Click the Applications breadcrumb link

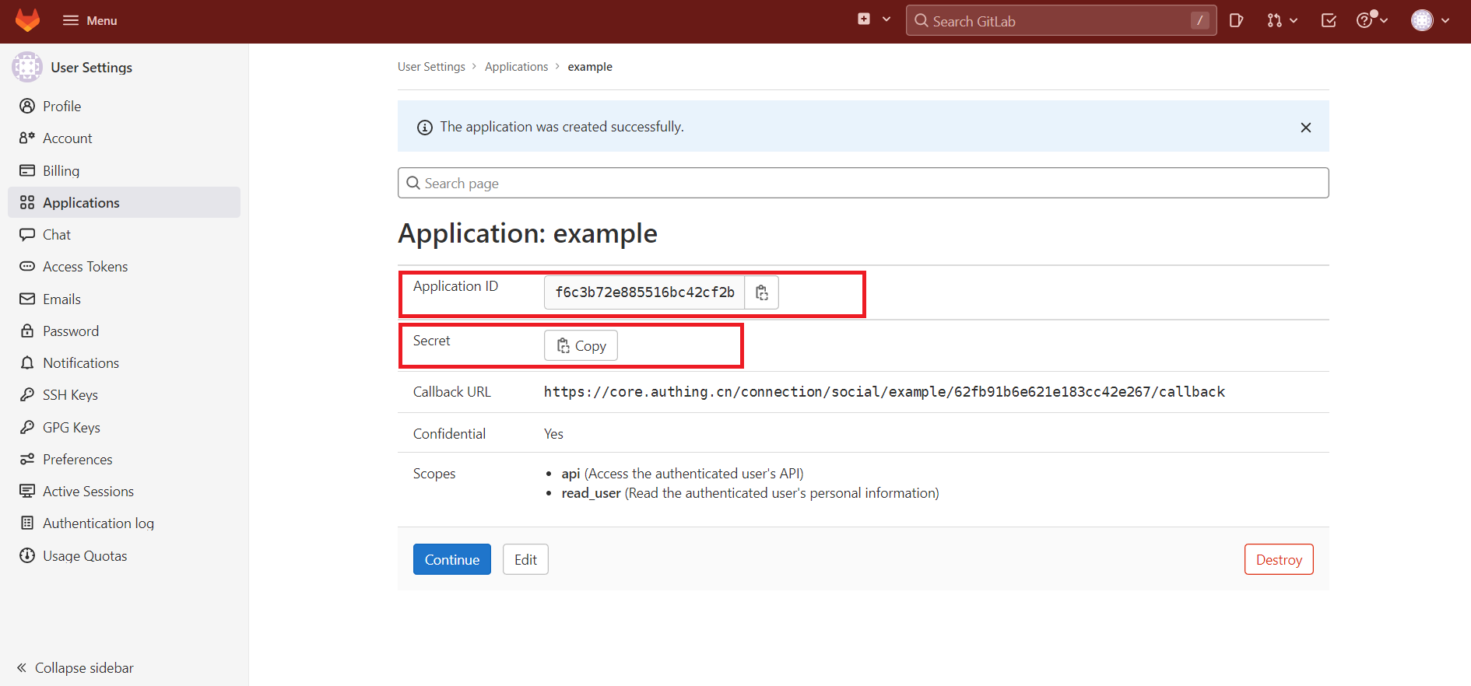tap(516, 67)
